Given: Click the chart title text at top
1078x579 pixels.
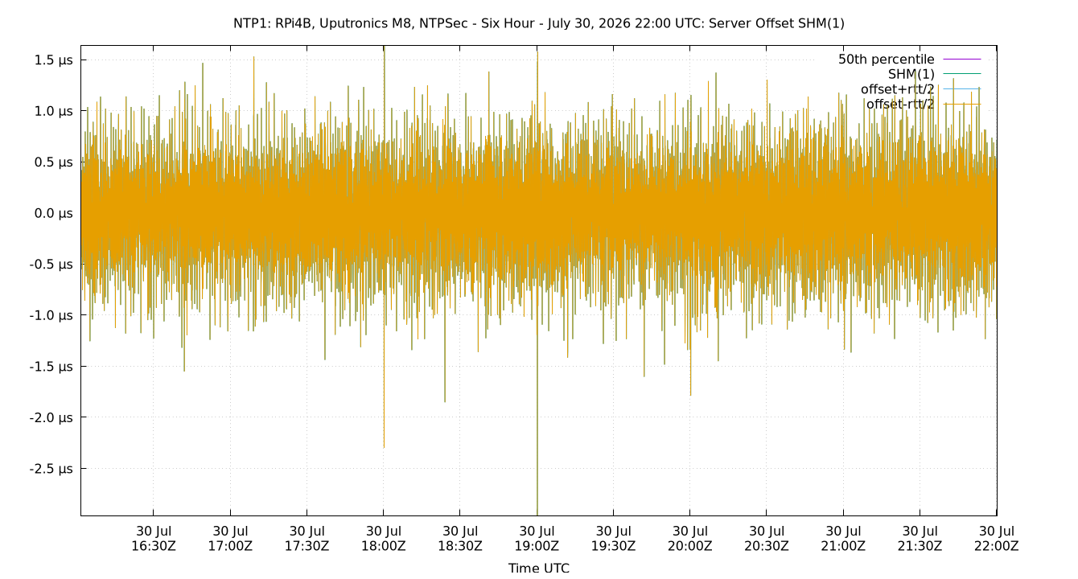Looking at the screenshot, I should coord(539,23).
